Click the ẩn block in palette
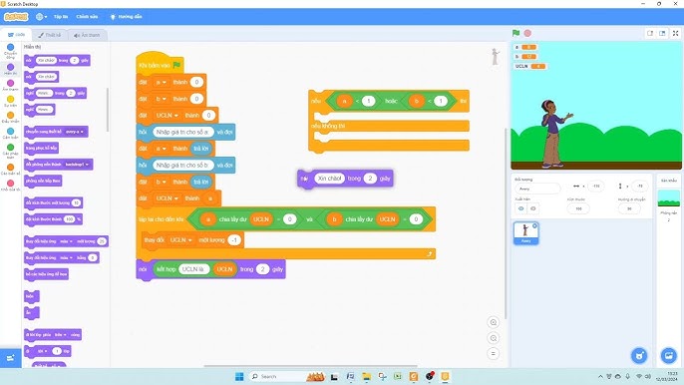 pyautogui.click(x=32, y=312)
